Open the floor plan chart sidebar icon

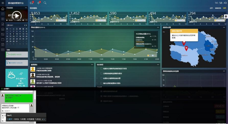click(3, 34)
